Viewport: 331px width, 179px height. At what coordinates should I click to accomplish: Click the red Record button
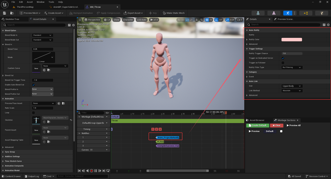(91, 171)
